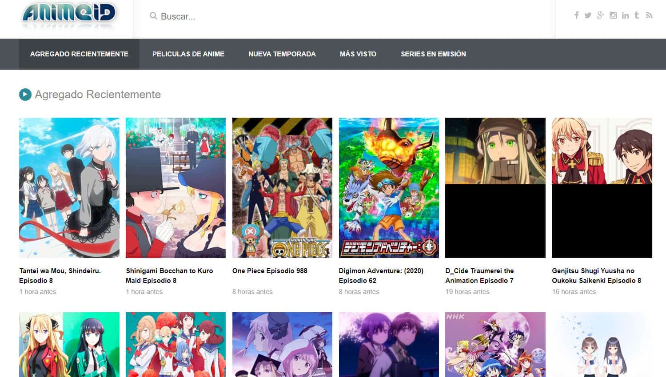Open the Facebook social icon

tap(576, 15)
